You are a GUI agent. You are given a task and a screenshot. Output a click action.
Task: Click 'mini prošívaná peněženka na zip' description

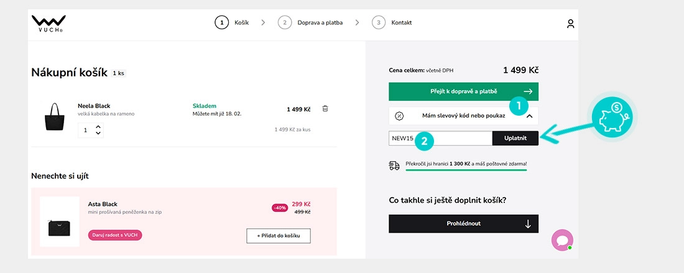125,212
